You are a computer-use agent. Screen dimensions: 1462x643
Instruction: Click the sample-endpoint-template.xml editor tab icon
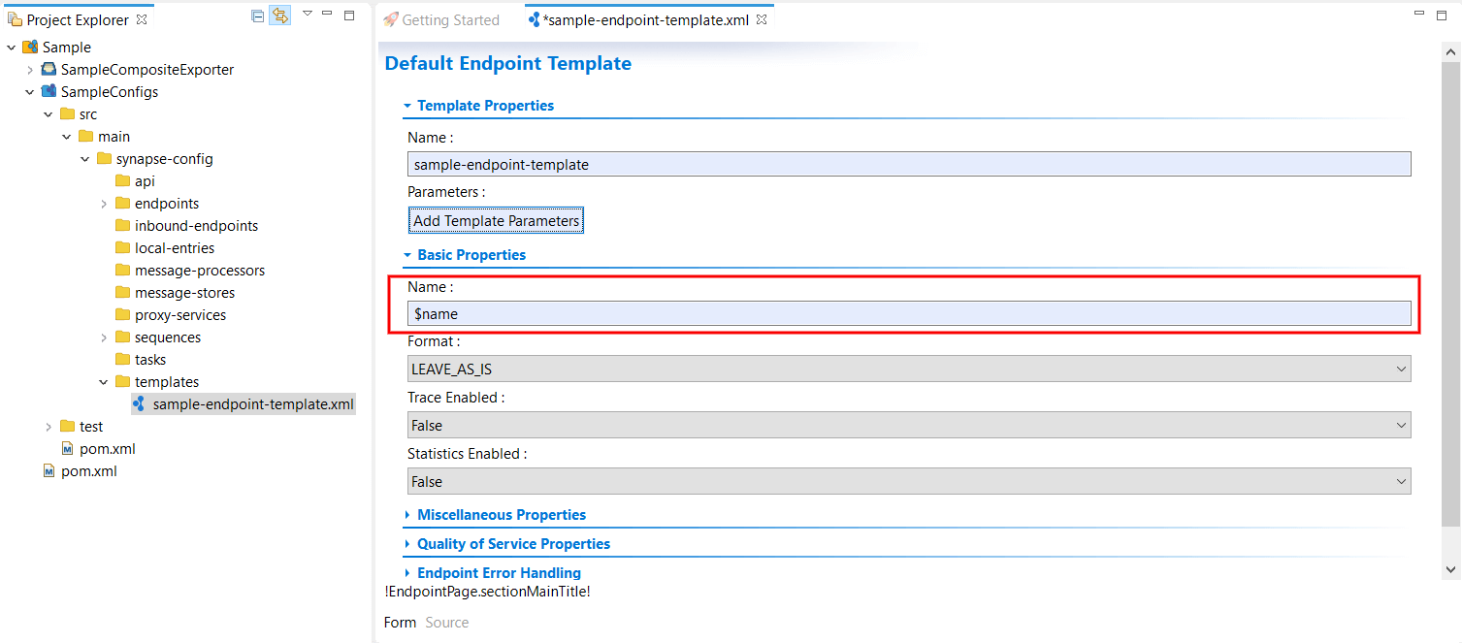536,18
